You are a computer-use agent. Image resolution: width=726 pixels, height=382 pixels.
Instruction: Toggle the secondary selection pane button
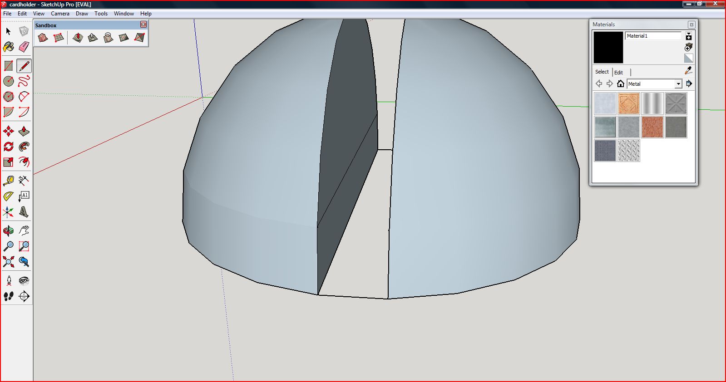pos(689,36)
